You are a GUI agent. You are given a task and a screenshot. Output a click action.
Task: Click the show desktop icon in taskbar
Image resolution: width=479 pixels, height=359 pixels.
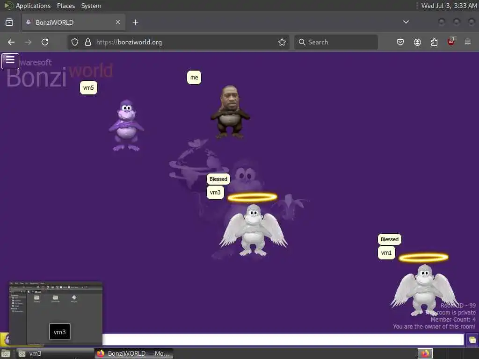click(6, 353)
